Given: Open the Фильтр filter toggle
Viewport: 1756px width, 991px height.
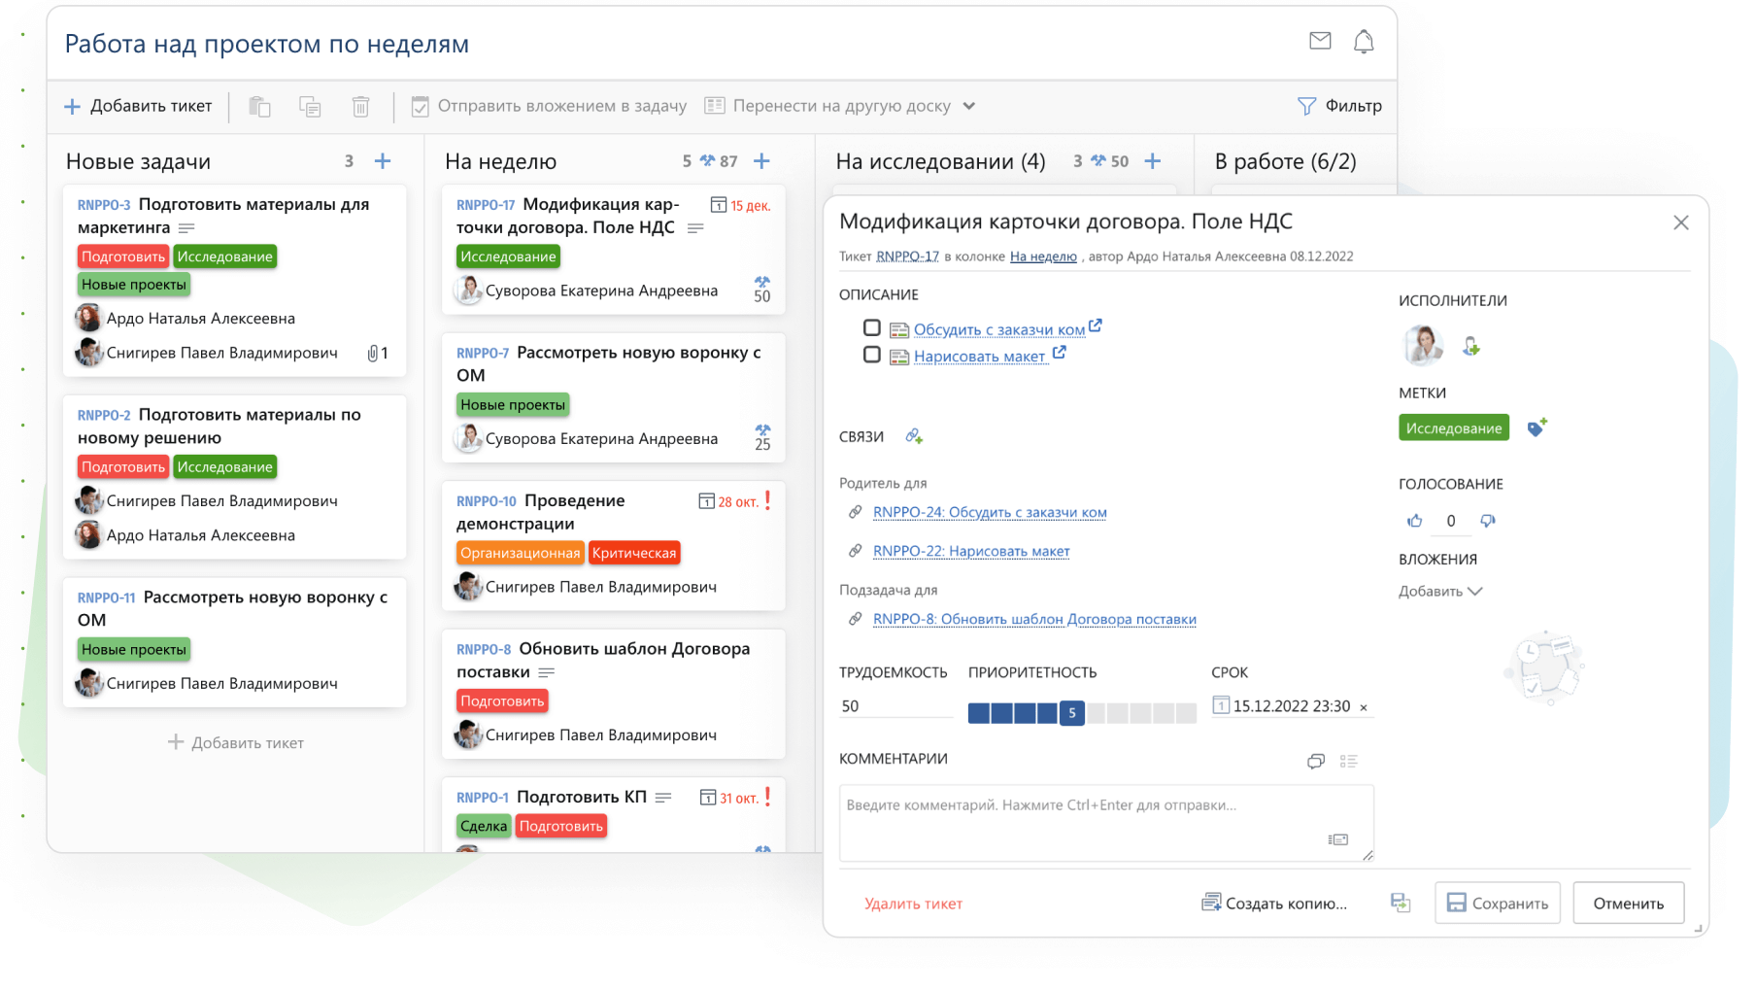Looking at the screenshot, I should click(x=1339, y=106).
